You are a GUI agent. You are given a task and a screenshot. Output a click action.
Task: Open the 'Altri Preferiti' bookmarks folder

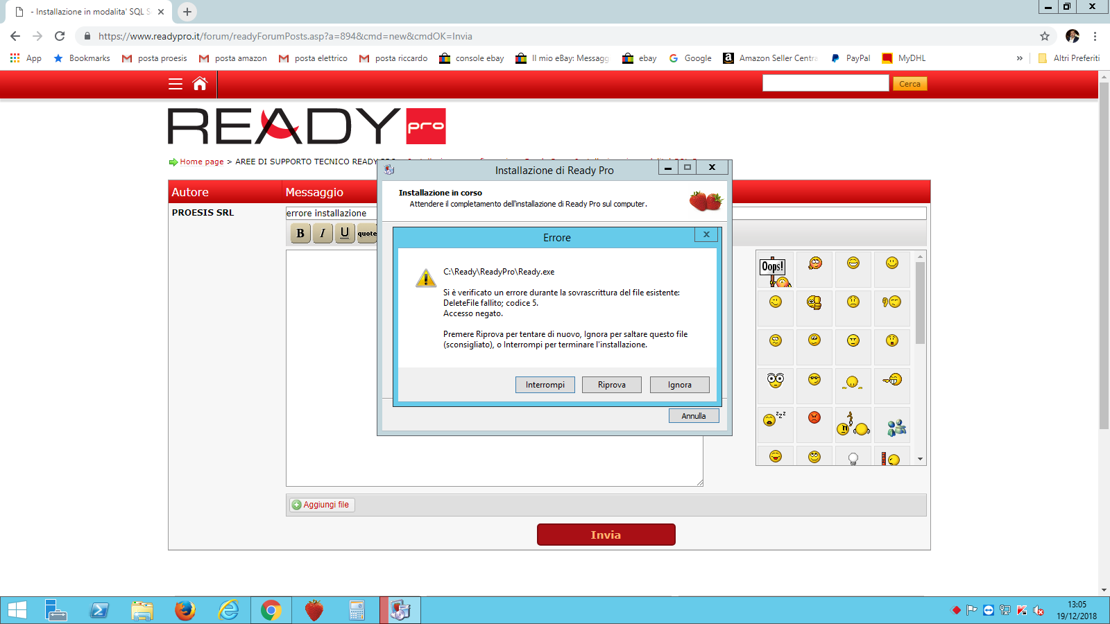[1069, 58]
